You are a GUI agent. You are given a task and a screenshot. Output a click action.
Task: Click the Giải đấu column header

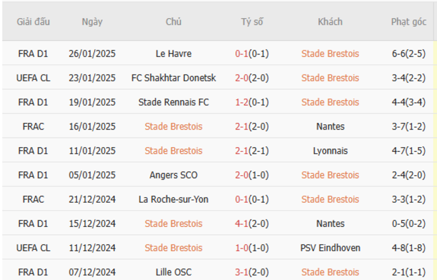(x=33, y=21)
